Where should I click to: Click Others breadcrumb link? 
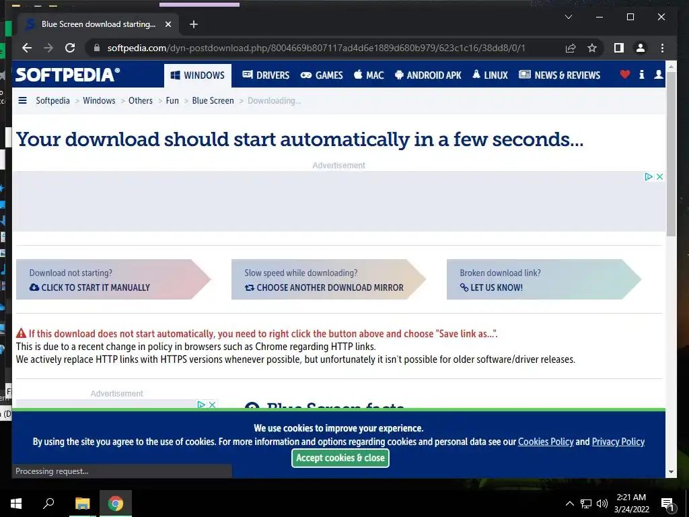coord(141,101)
